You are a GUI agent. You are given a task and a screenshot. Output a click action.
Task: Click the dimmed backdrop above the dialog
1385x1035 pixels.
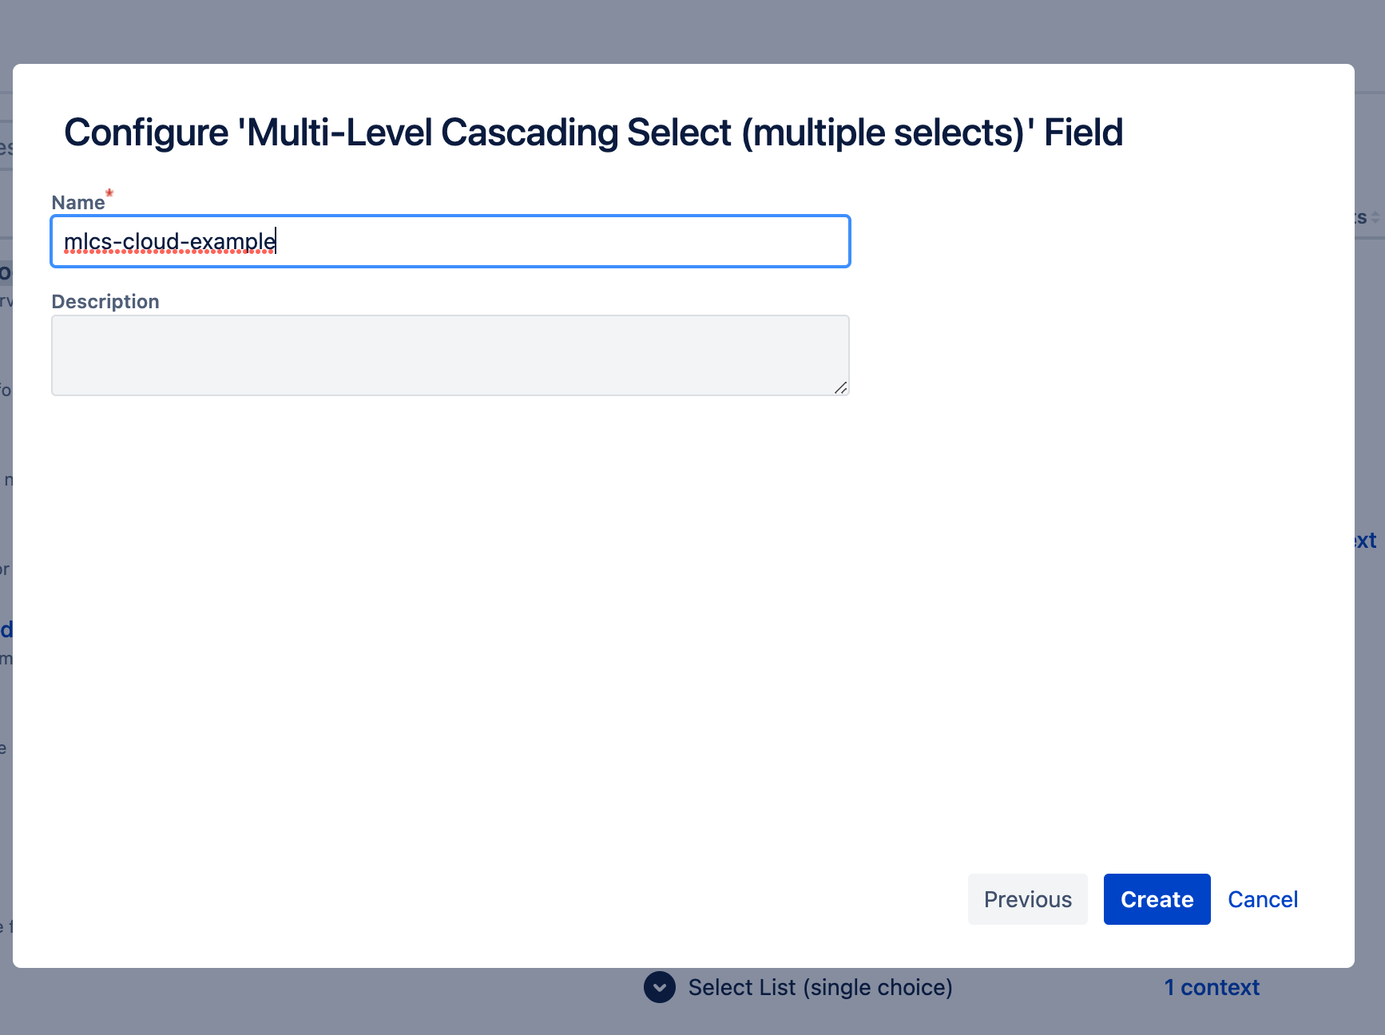(x=692, y=32)
